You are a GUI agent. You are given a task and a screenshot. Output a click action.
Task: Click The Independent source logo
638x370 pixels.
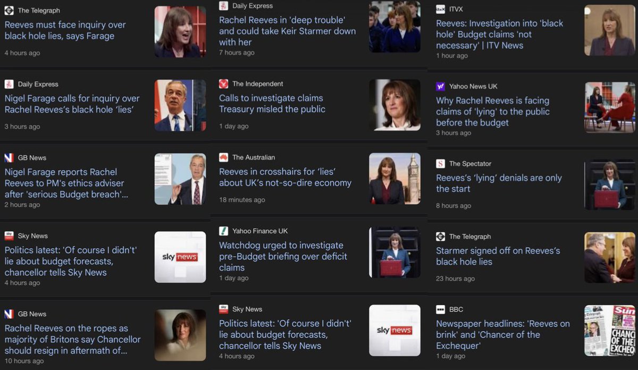pos(224,83)
